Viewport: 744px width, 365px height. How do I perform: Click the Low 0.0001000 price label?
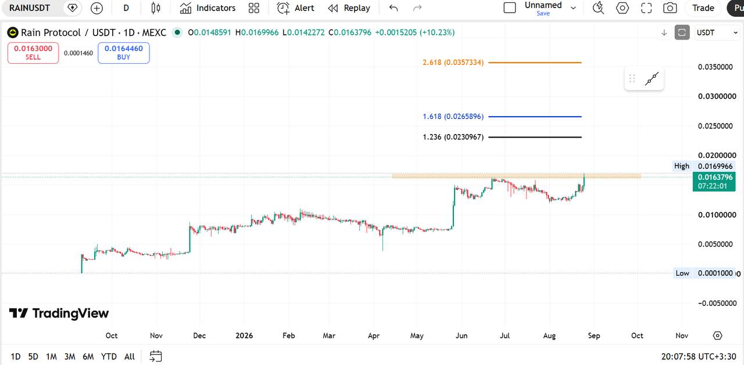point(704,273)
